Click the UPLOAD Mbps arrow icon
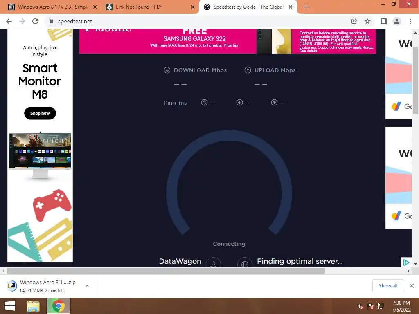419x314 pixels. point(248,70)
